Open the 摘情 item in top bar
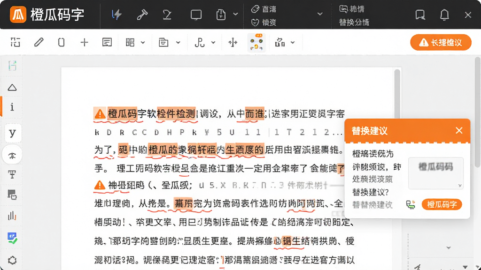Screen dimensions: 481x270 pos(352,9)
